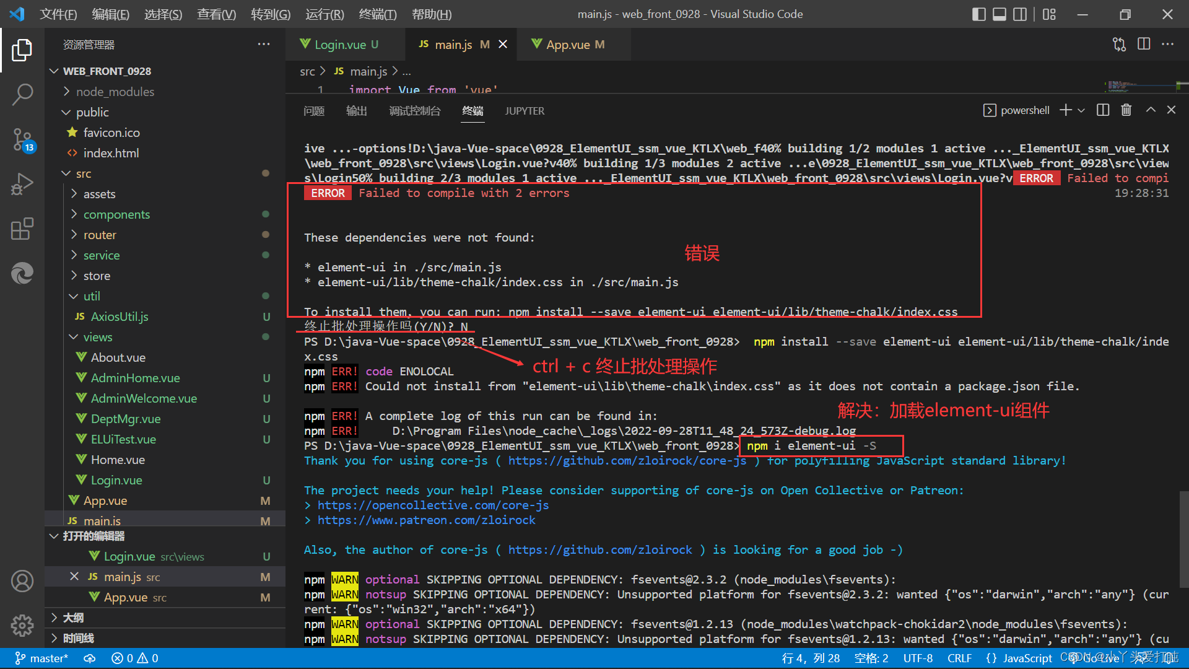Follow the opencollective.com/core-js link

(433, 505)
